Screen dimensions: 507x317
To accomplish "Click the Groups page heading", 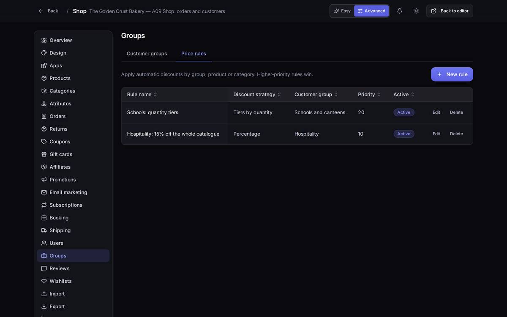I will click(x=133, y=36).
